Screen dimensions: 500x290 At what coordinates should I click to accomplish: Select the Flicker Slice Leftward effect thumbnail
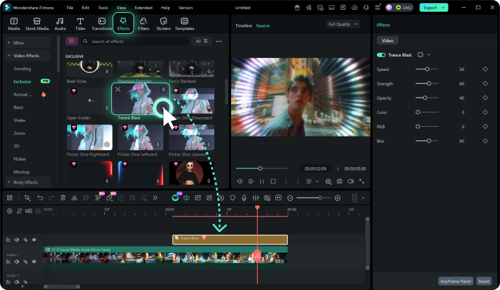pos(141,137)
